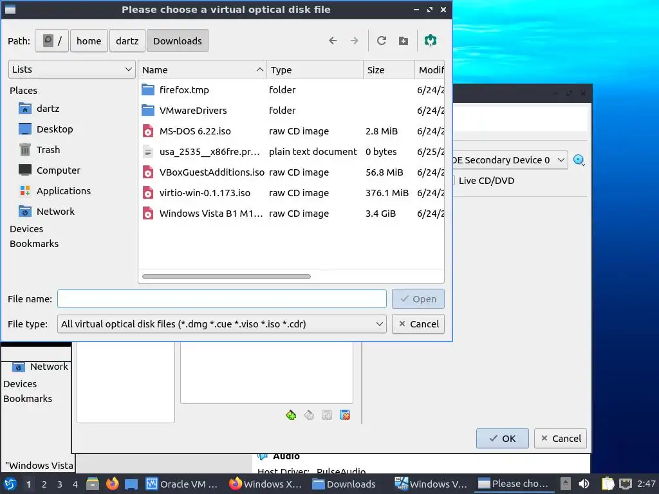Create a new folder icon

(404, 41)
